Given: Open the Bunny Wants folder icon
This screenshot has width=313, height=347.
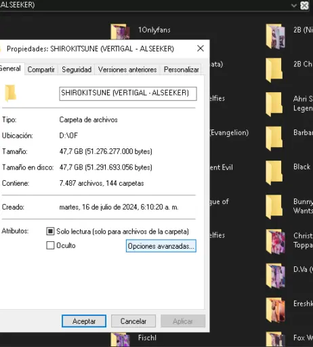Looking at the screenshot, I should pyautogui.click(x=274, y=207).
